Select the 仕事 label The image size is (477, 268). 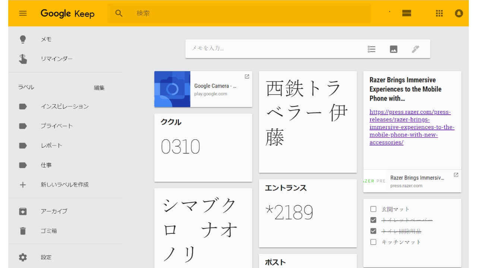pos(46,165)
